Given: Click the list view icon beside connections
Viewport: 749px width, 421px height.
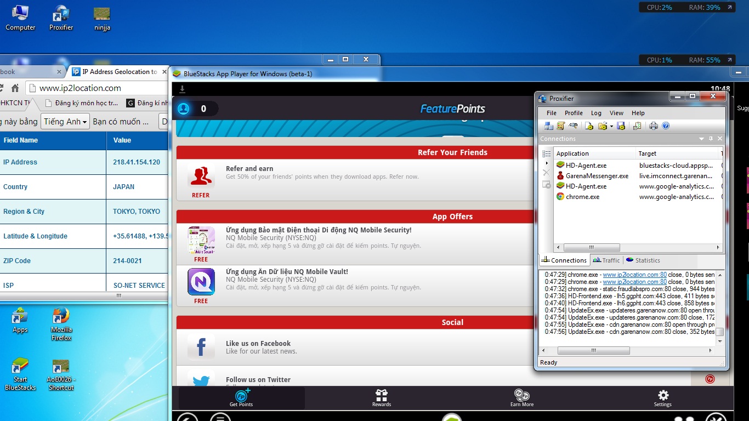Looking at the screenshot, I should [546, 153].
